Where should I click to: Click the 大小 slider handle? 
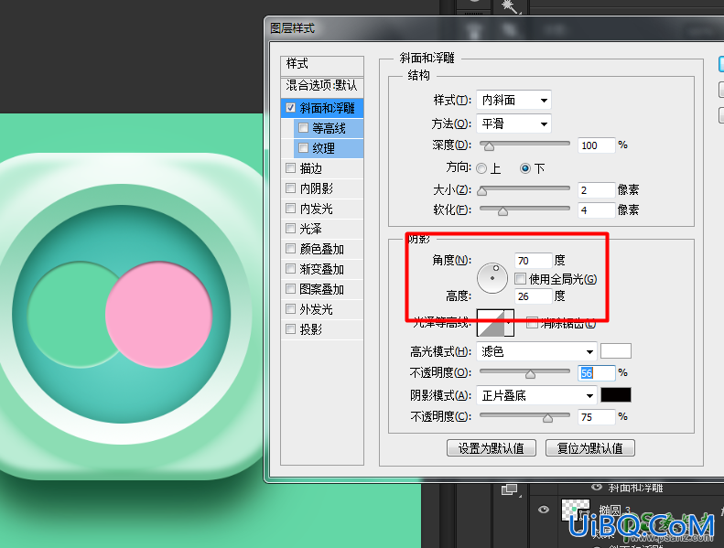pos(482,190)
